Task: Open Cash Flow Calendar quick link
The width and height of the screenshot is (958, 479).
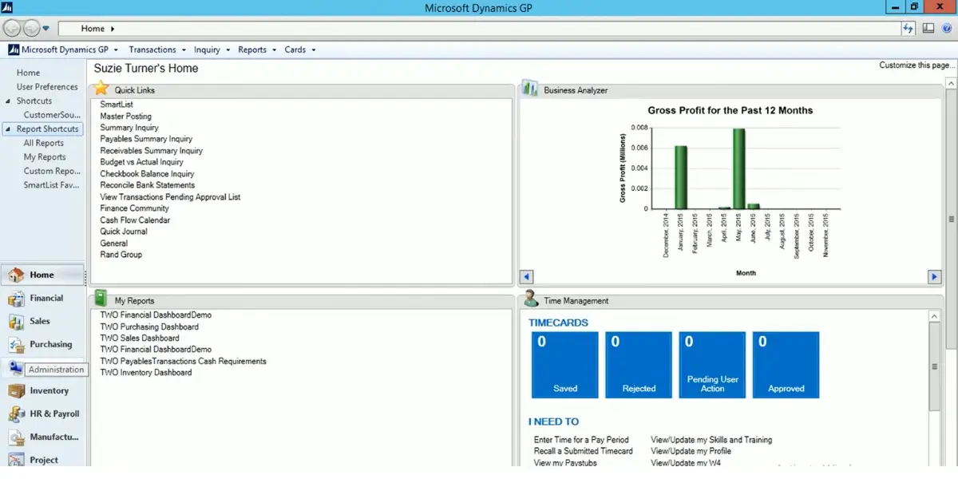Action: click(x=135, y=220)
